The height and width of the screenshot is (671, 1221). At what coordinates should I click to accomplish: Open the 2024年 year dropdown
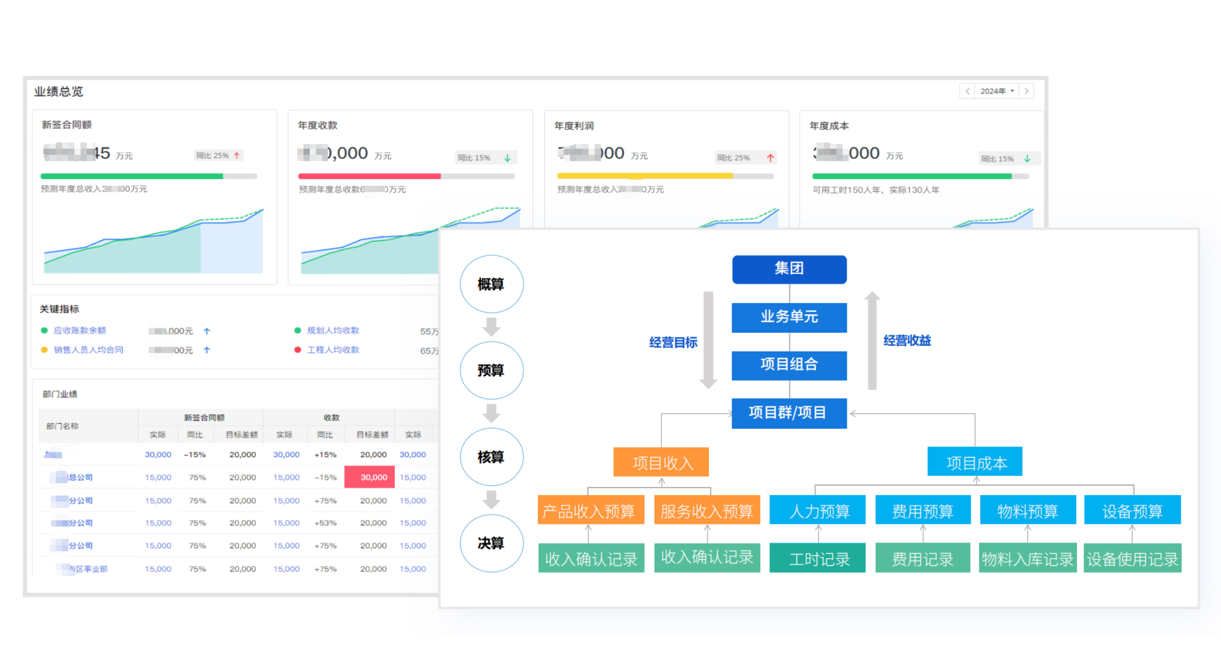(996, 91)
